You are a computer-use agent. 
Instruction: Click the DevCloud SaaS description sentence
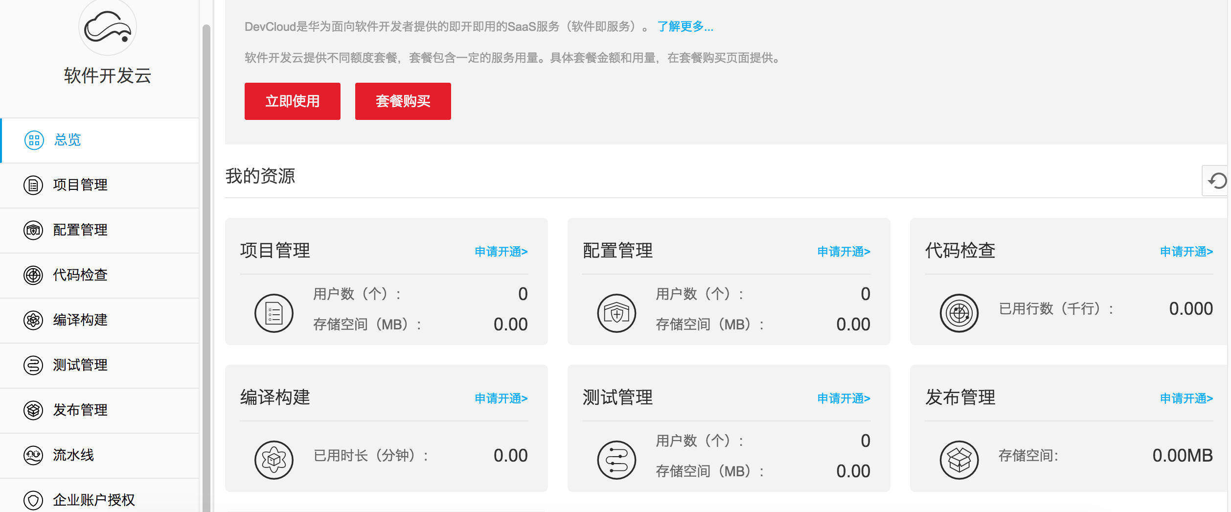(x=446, y=26)
